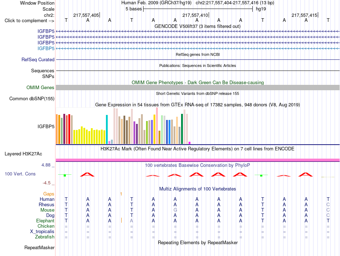Select the Human species row label
Viewport: 340px width, 256px height.
click(x=47, y=199)
